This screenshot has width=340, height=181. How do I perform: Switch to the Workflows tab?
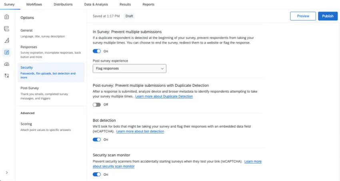(34, 4)
